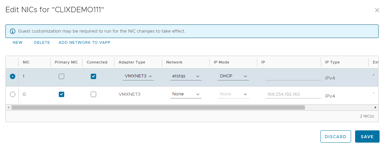The image size is (384, 147).
Task: Click ADD NETWORK TO VAPP
Action: click(x=84, y=42)
